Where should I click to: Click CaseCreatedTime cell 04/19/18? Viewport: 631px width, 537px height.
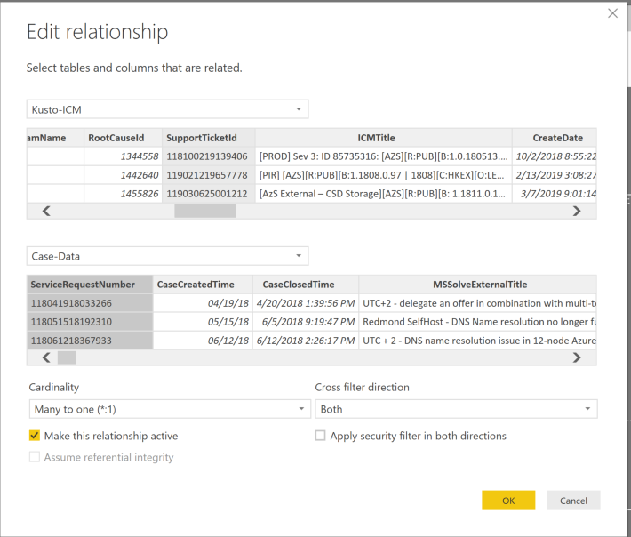pyautogui.click(x=203, y=302)
